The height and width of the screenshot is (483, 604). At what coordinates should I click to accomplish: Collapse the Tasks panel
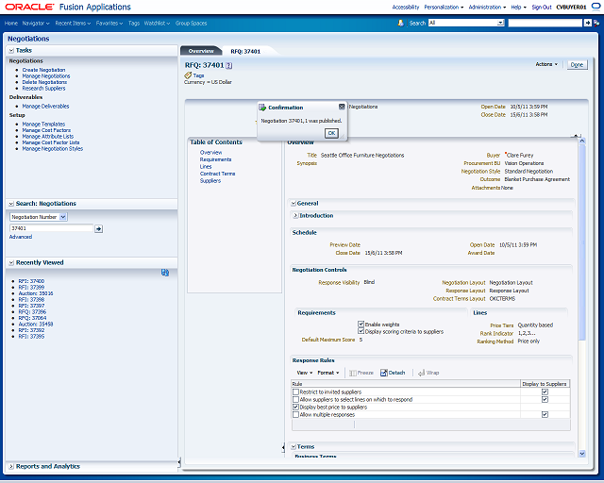(11, 50)
